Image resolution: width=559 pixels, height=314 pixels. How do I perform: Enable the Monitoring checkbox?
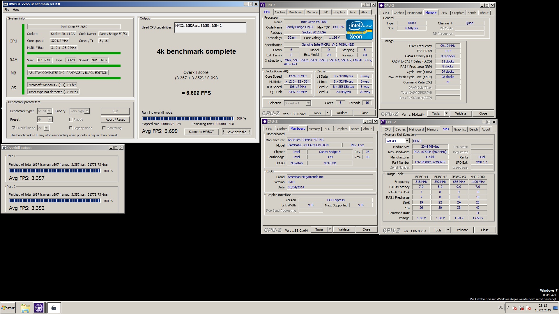(x=104, y=128)
